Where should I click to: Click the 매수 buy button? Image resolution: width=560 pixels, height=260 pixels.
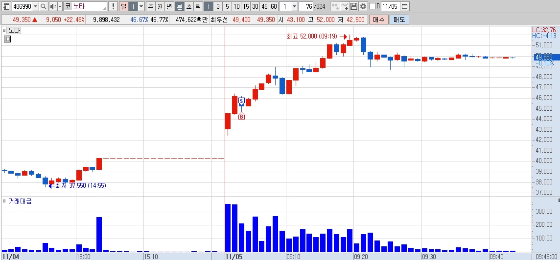pyautogui.click(x=378, y=20)
